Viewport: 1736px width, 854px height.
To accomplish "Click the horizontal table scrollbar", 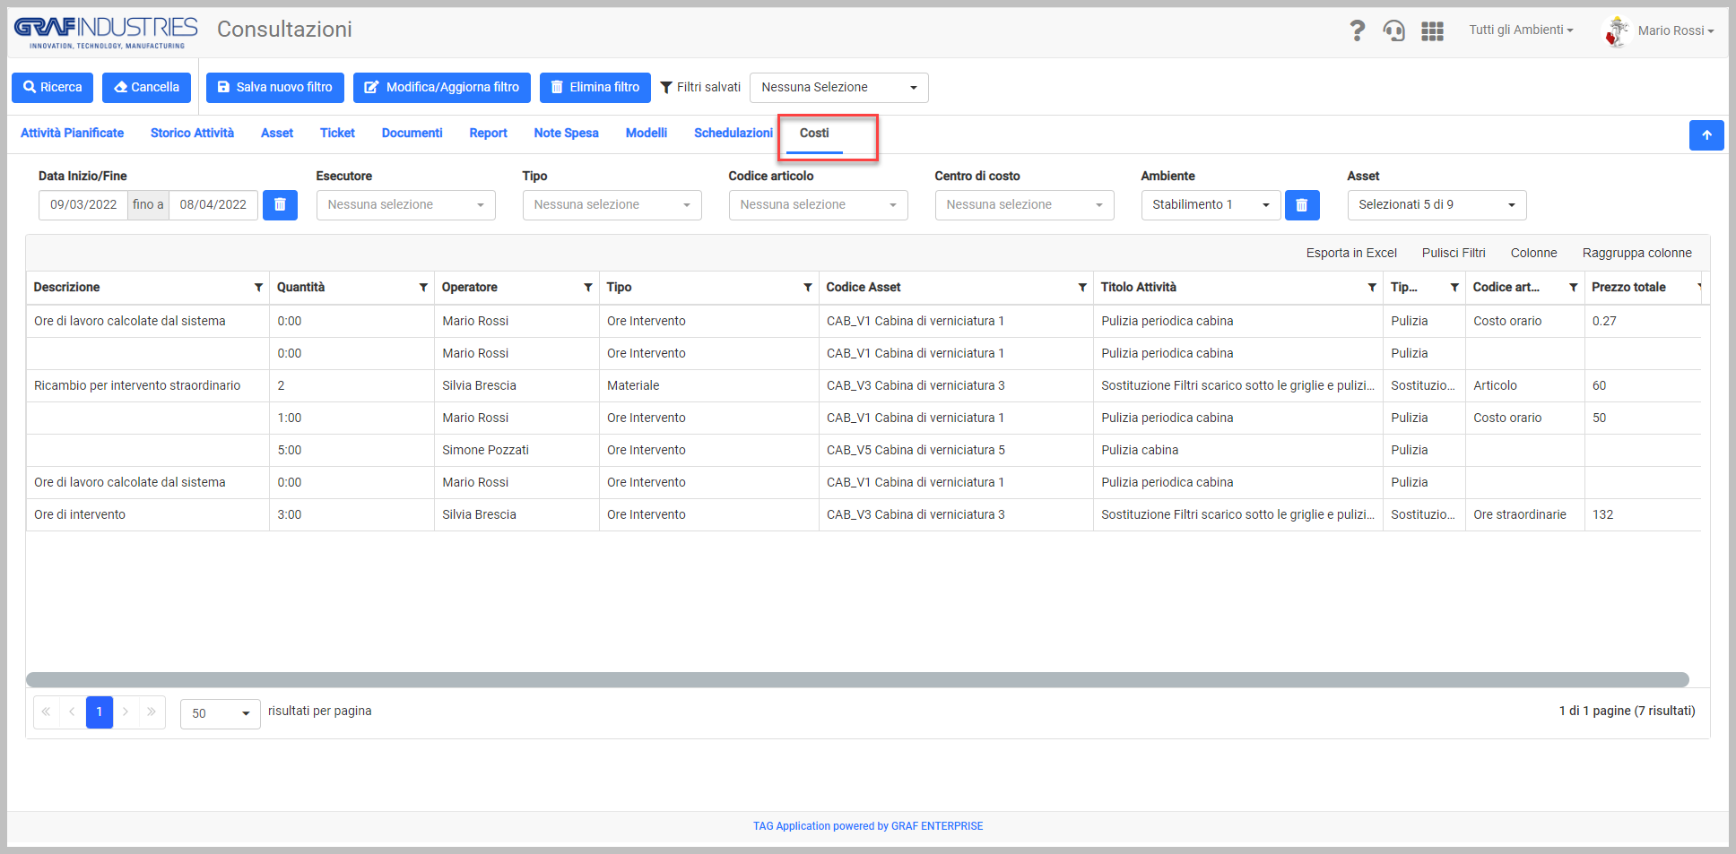I will tap(856, 680).
